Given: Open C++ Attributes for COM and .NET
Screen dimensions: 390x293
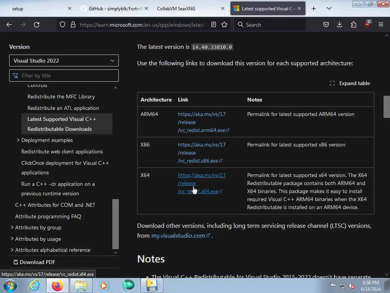Looking at the screenshot, I should point(55,205).
